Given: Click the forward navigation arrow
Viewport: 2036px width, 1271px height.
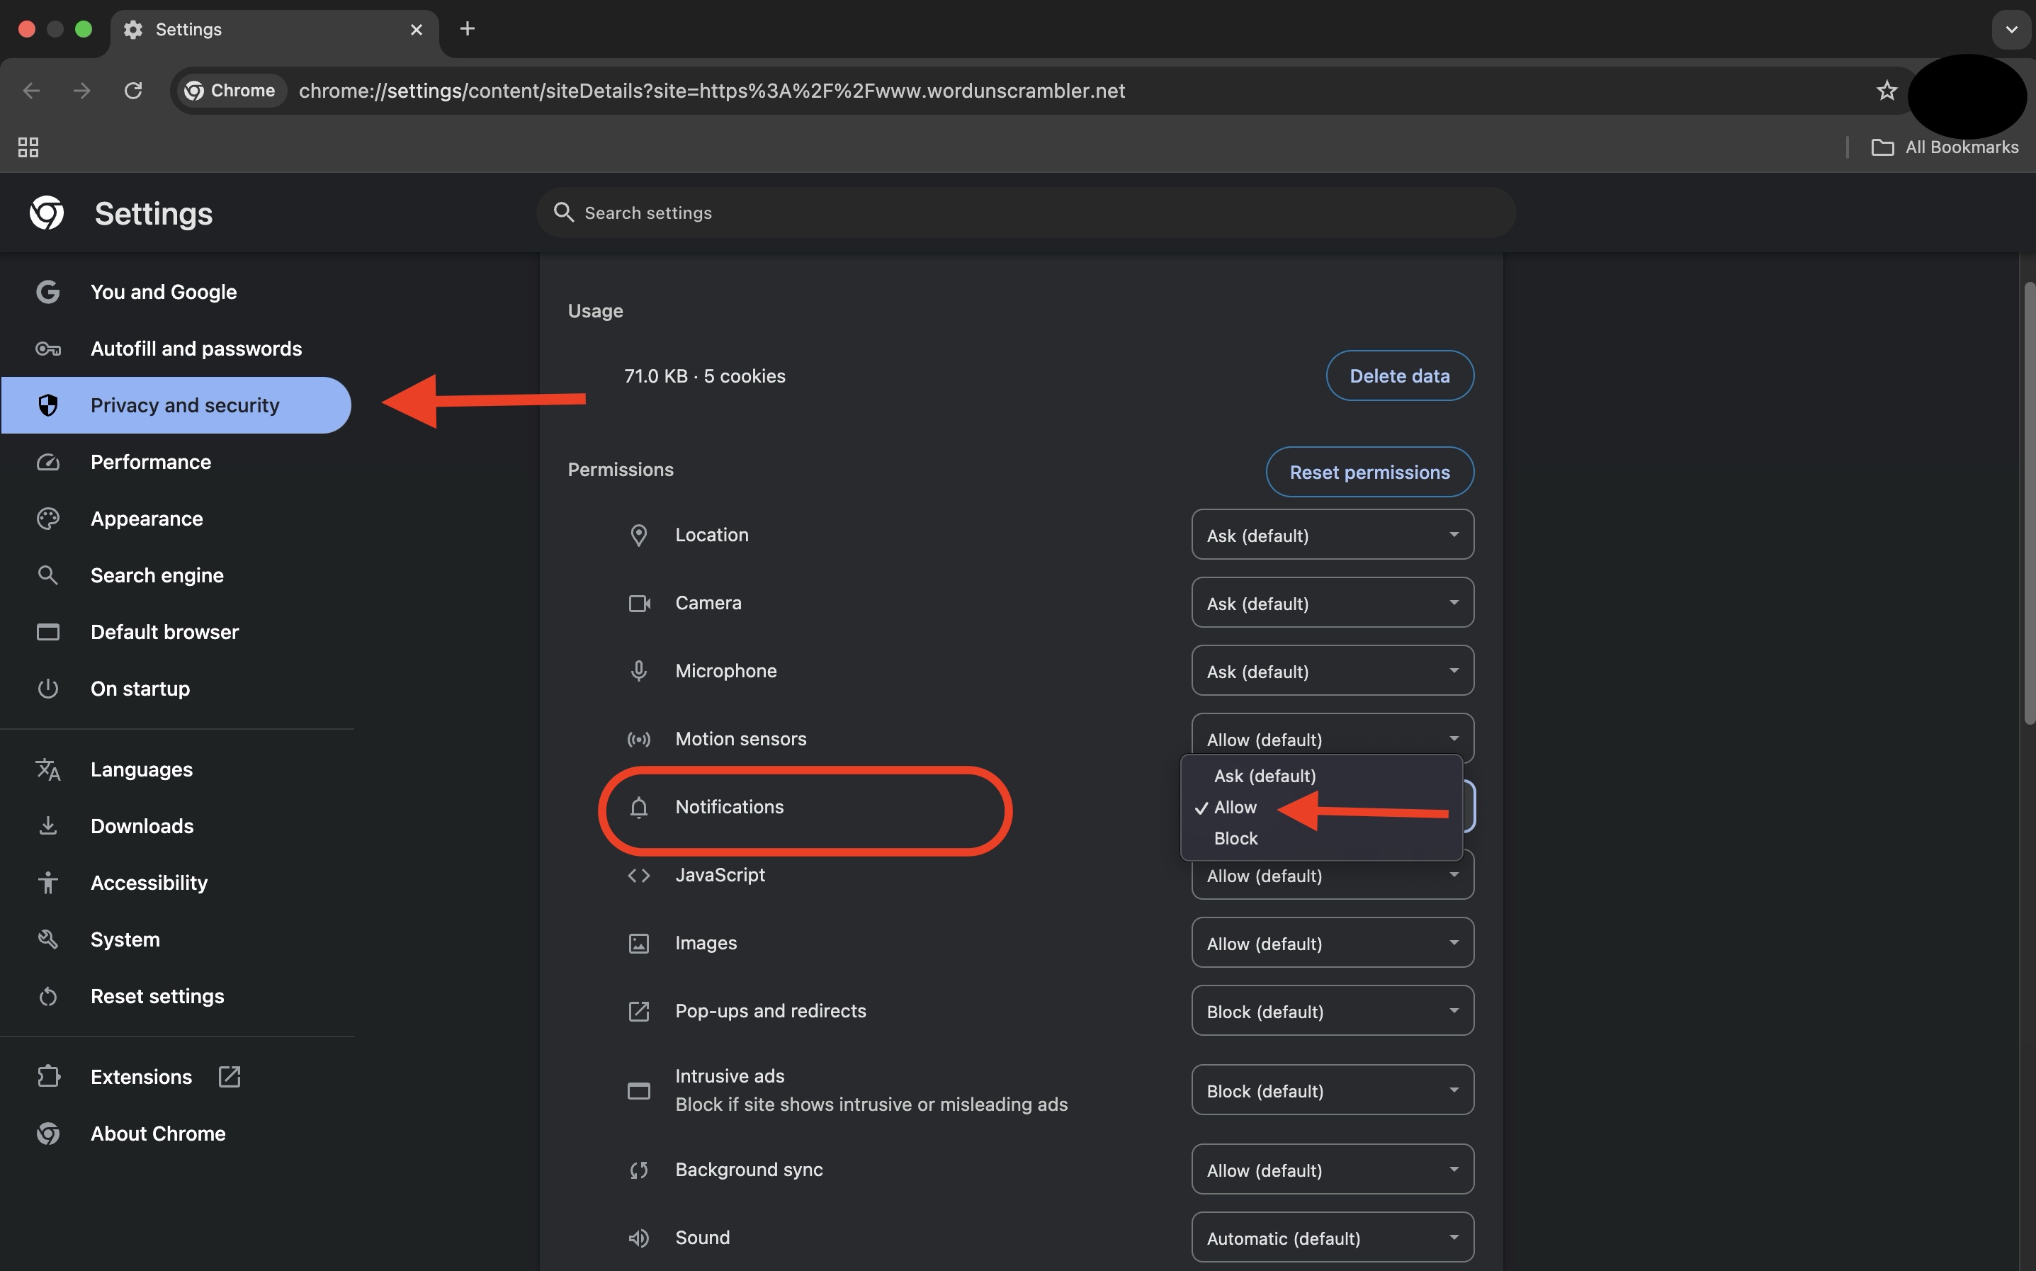Looking at the screenshot, I should click(81, 90).
